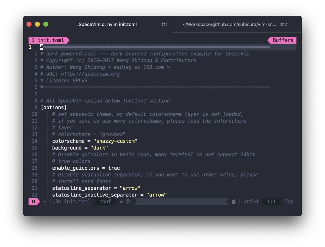Click the '1:1' cursor position indicator
This screenshot has width=325, height=247.
[271, 202]
